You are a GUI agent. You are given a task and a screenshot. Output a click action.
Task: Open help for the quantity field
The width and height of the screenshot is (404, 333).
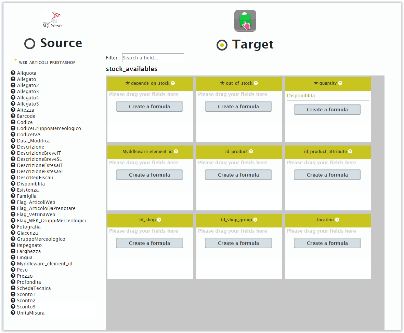pos(340,83)
